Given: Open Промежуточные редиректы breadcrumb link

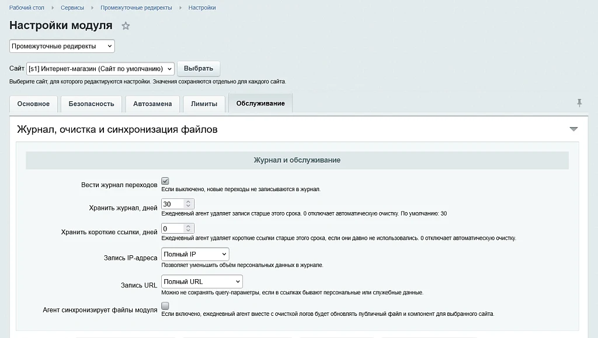Looking at the screenshot, I should pyautogui.click(x=136, y=8).
